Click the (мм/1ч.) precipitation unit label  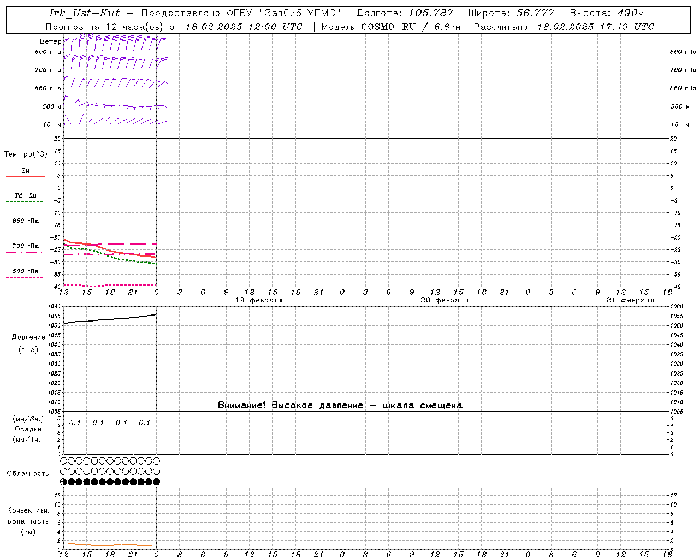[28, 439]
